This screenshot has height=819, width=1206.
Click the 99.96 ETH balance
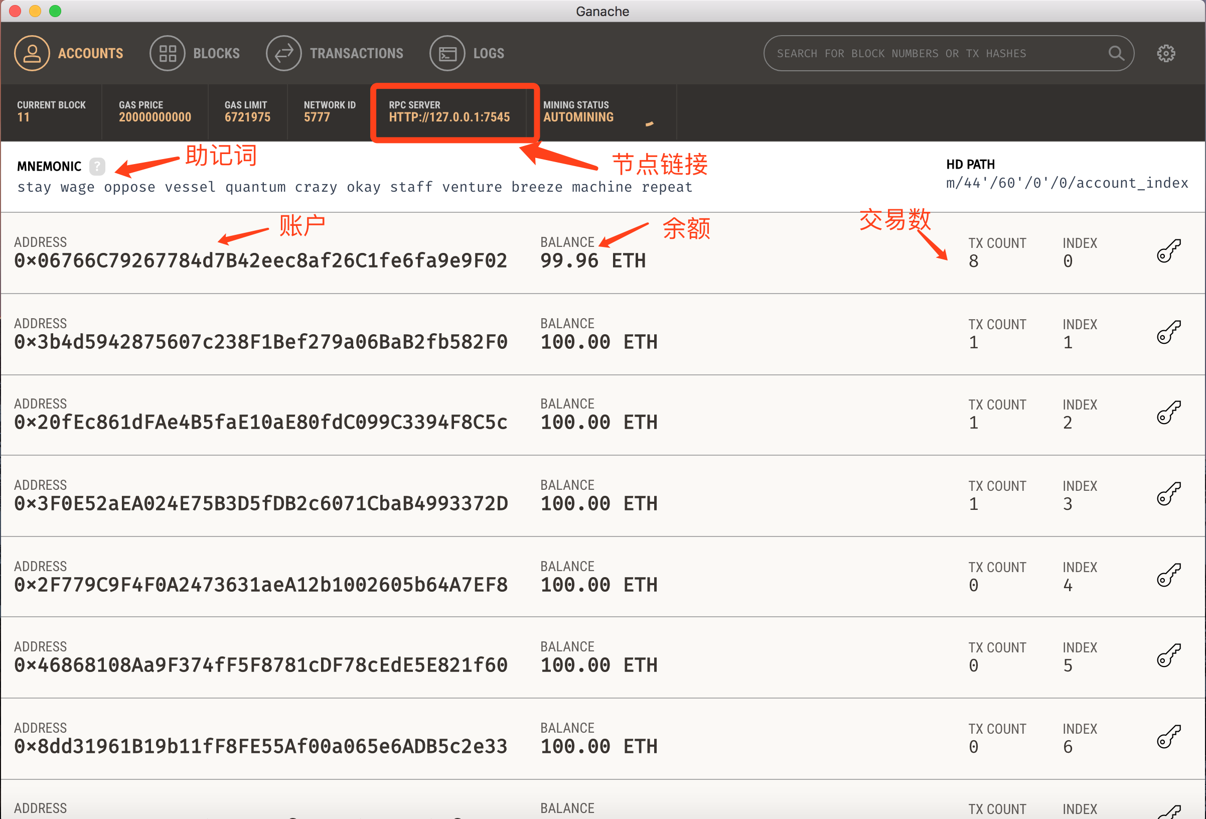coord(592,260)
